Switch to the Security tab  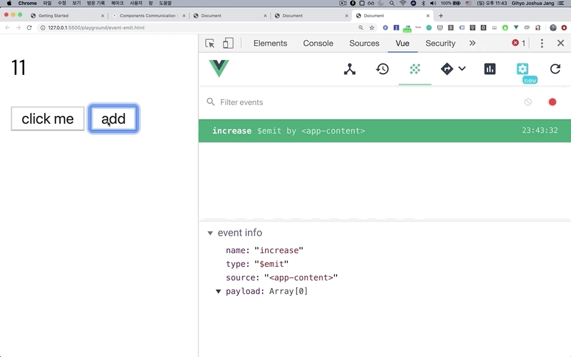(440, 44)
